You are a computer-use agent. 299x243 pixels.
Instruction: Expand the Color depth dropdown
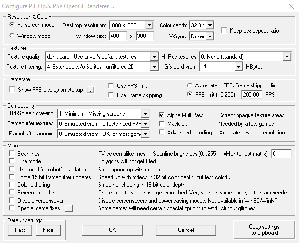(201, 25)
